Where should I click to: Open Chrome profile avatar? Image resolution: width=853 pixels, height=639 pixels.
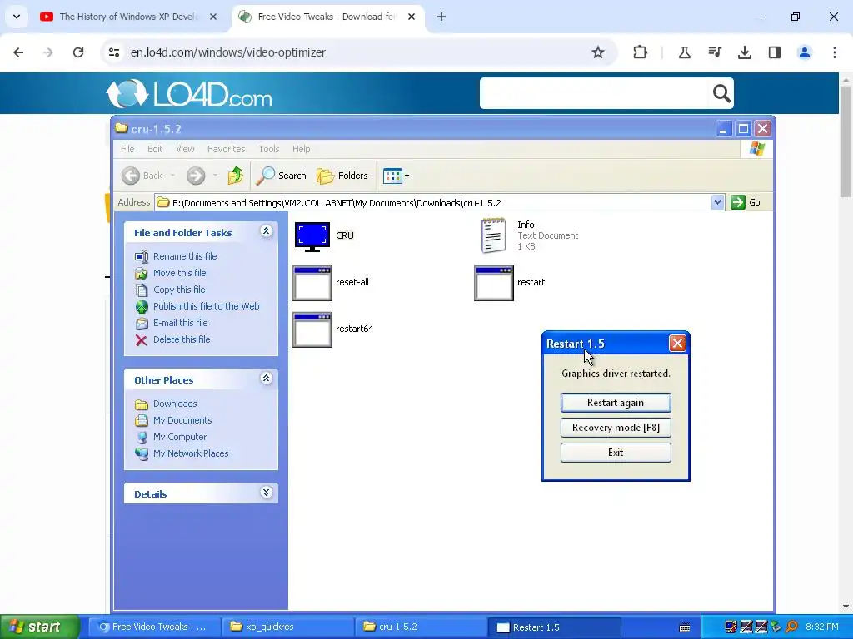pos(804,52)
